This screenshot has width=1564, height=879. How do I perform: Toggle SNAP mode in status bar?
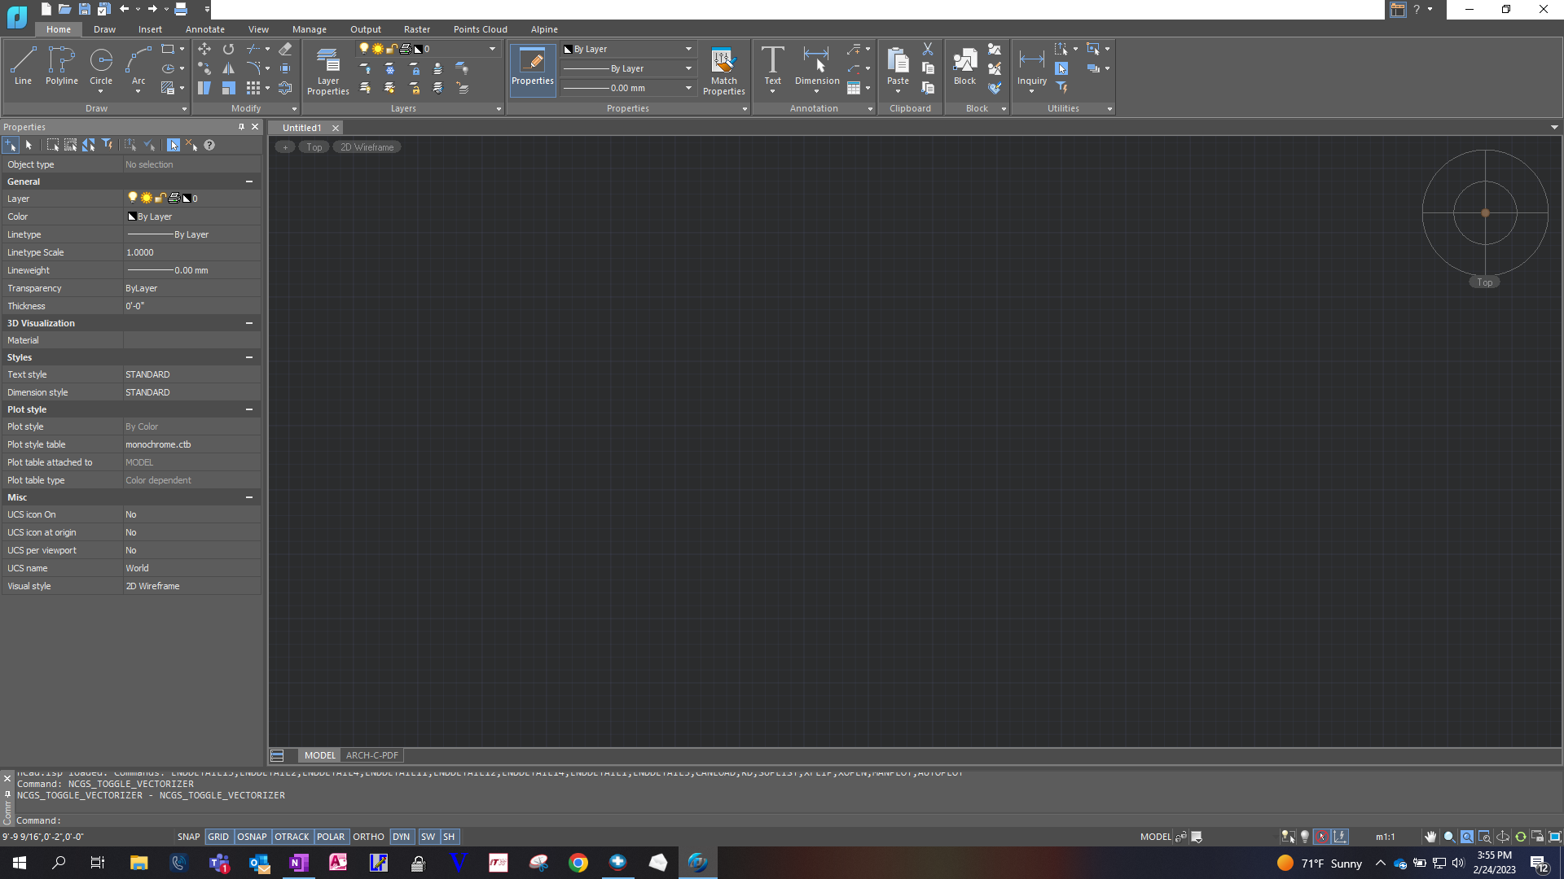click(188, 837)
